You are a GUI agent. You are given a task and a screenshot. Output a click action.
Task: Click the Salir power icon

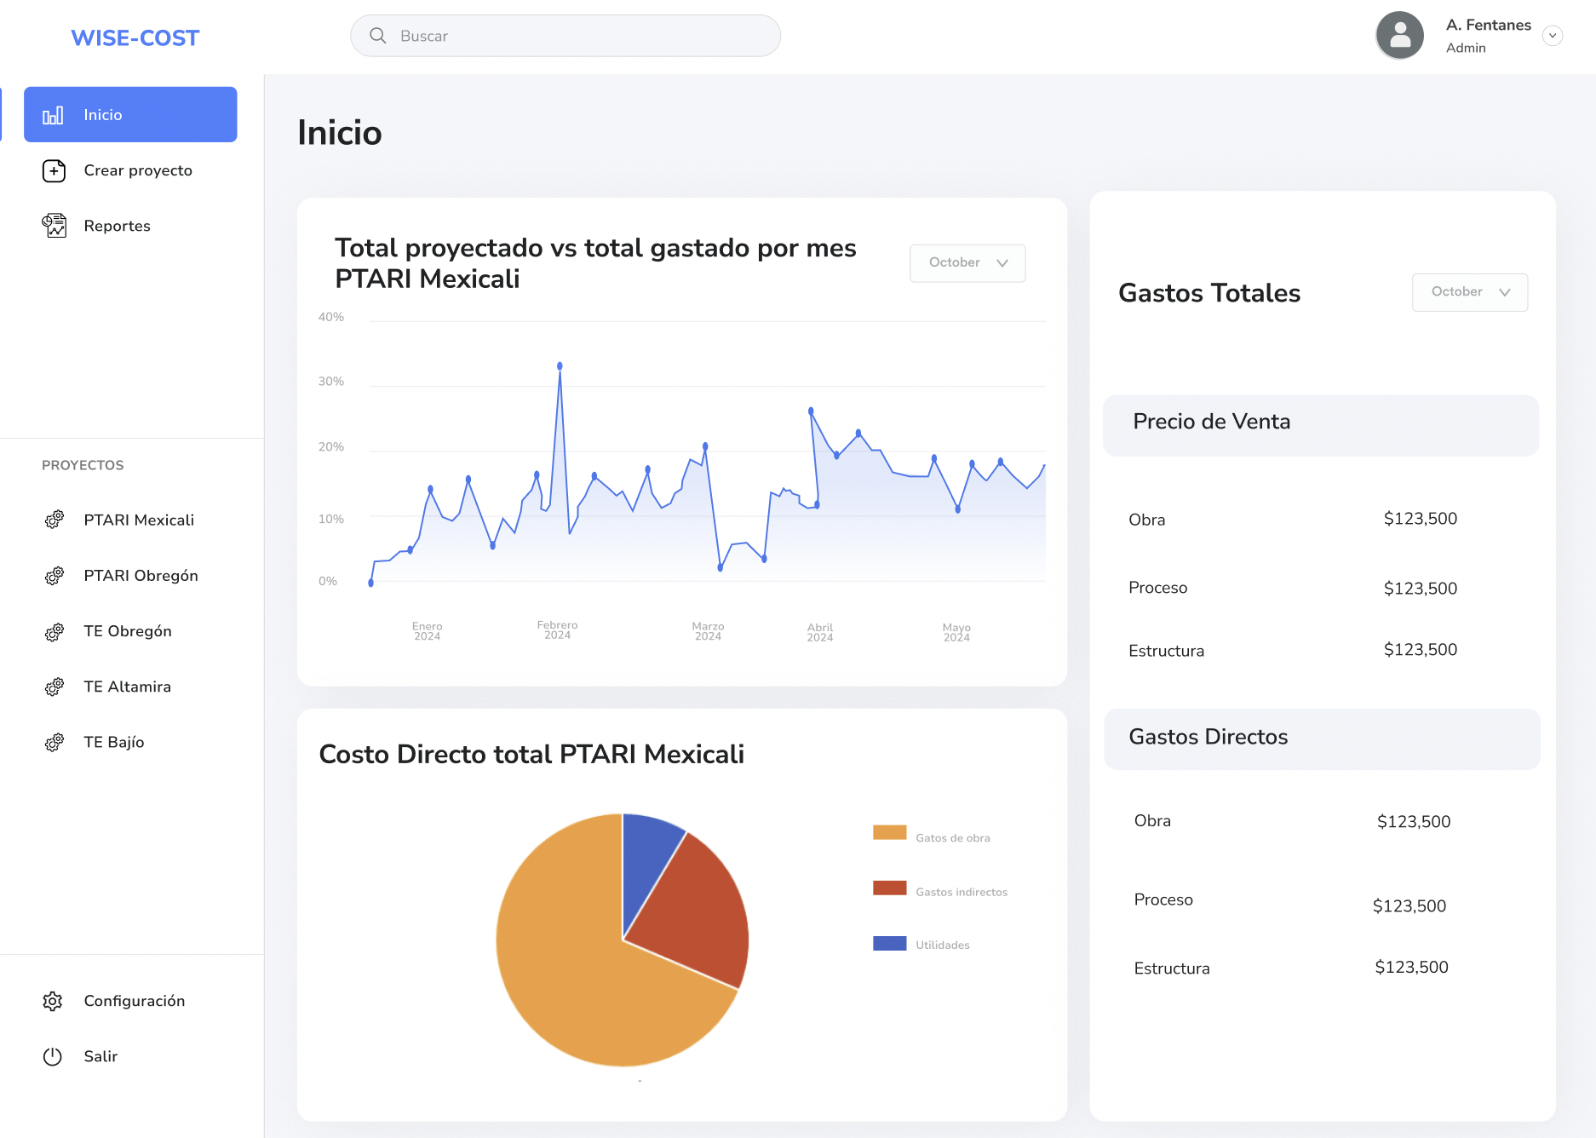click(x=53, y=1056)
